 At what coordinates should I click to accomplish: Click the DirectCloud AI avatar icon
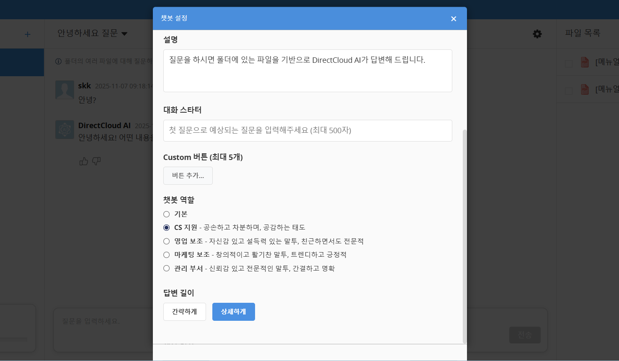[x=64, y=129]
